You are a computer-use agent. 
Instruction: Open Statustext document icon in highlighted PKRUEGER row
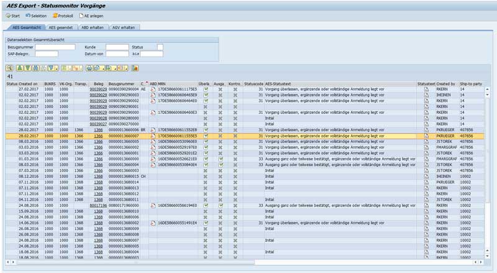click(x=426, y=136)
